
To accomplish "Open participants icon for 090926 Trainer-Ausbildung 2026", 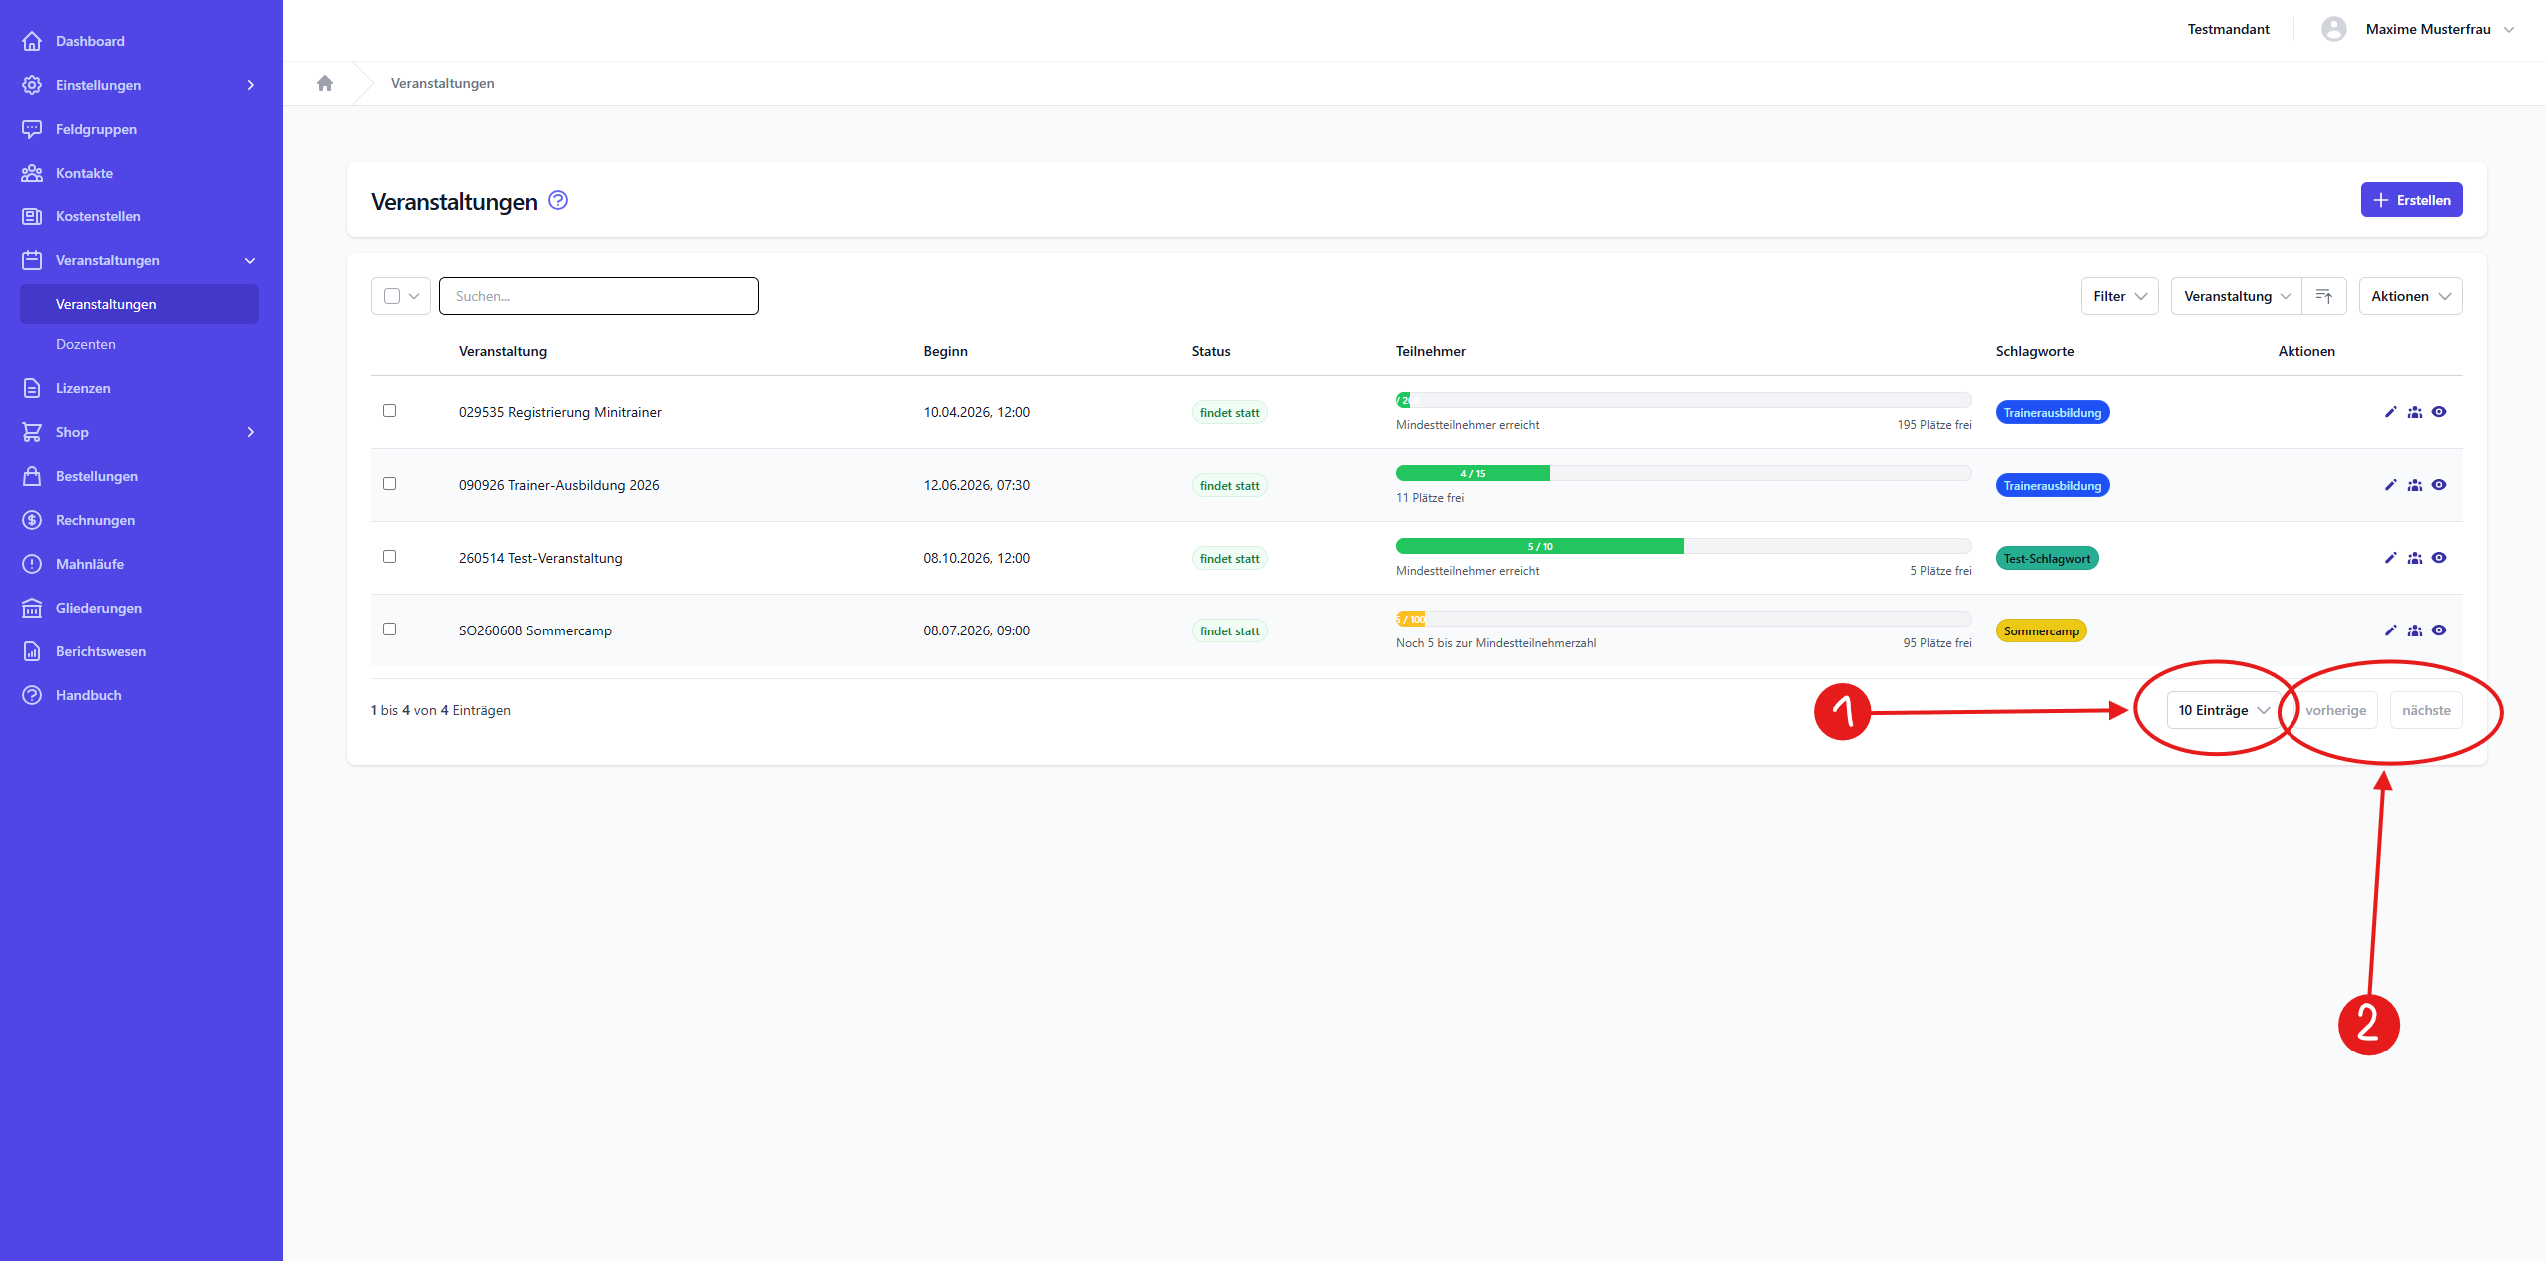I will click(2414, 485).
